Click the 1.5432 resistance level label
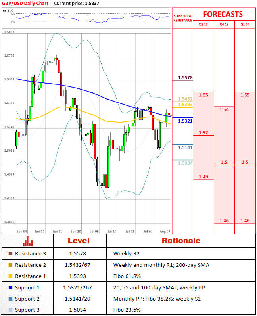The image size is (257, 316). click(x=185, y=99)
